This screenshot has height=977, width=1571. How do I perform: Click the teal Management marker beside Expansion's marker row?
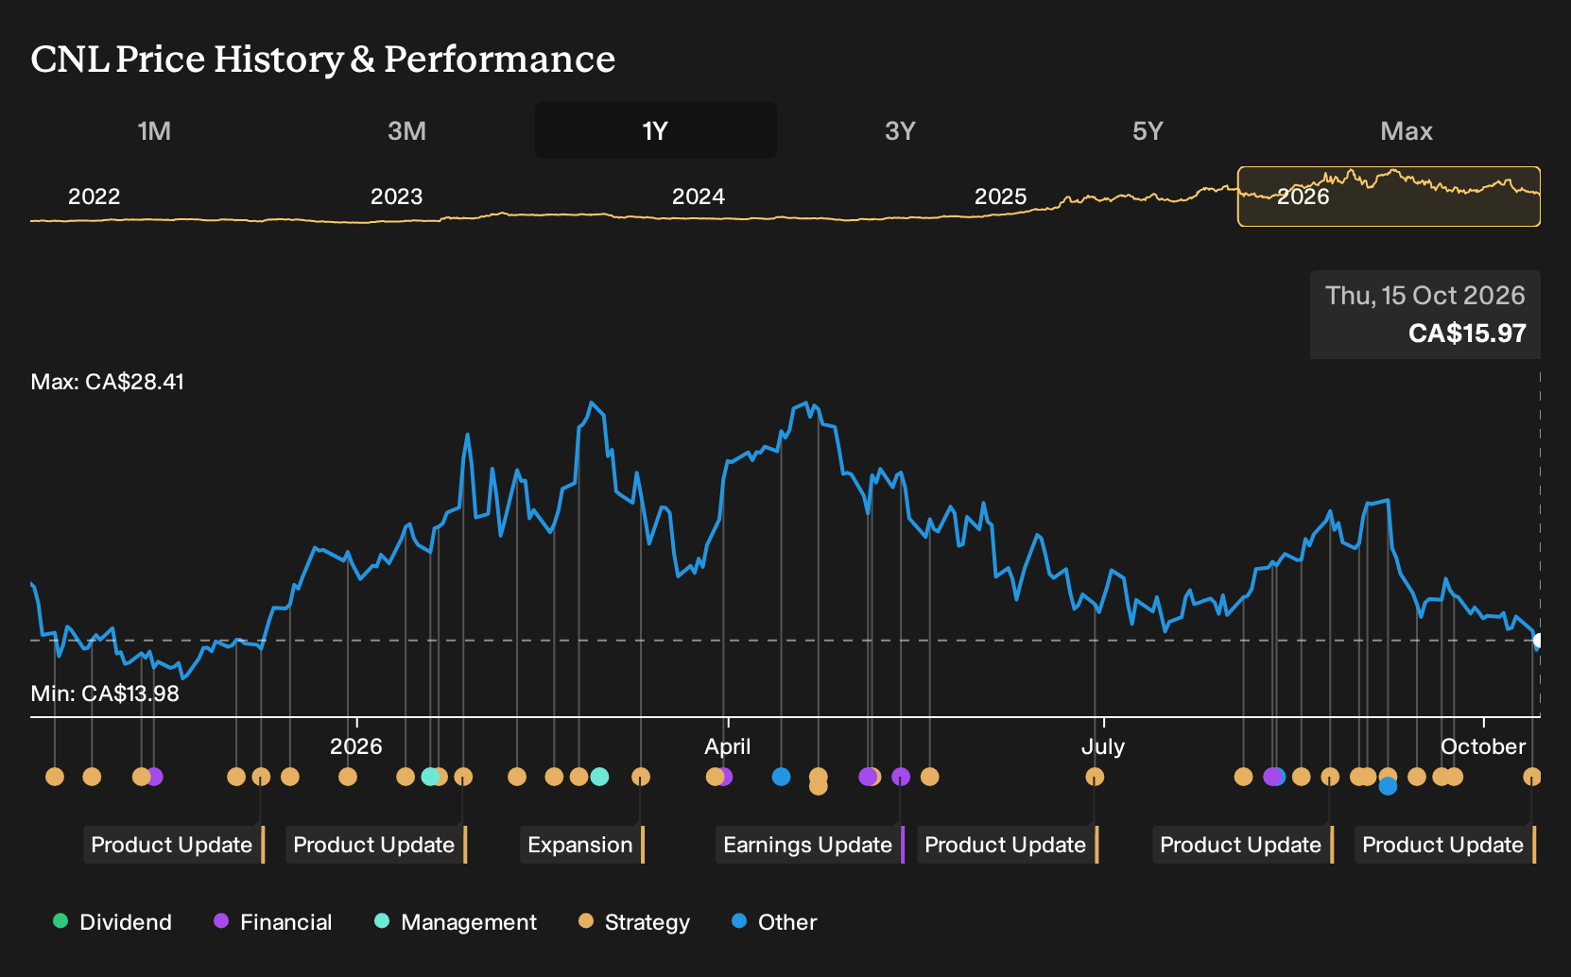click(x=599, y=777)
